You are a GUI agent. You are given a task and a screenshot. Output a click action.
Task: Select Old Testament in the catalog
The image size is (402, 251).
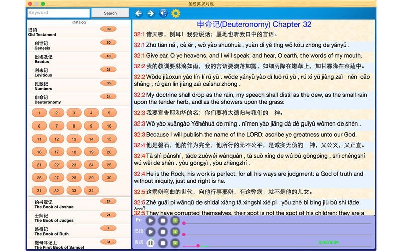(x=42, y=32)
